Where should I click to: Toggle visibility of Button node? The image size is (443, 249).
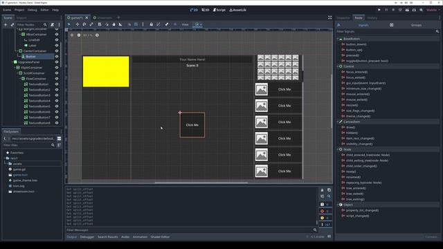[x=57, y=57]
